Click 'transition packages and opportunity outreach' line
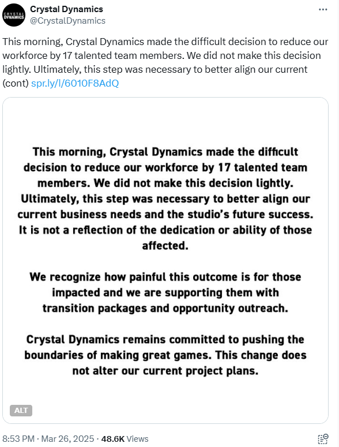Image resolution: width=339 pixels, height=447 pixels. (x=165, y=308)
